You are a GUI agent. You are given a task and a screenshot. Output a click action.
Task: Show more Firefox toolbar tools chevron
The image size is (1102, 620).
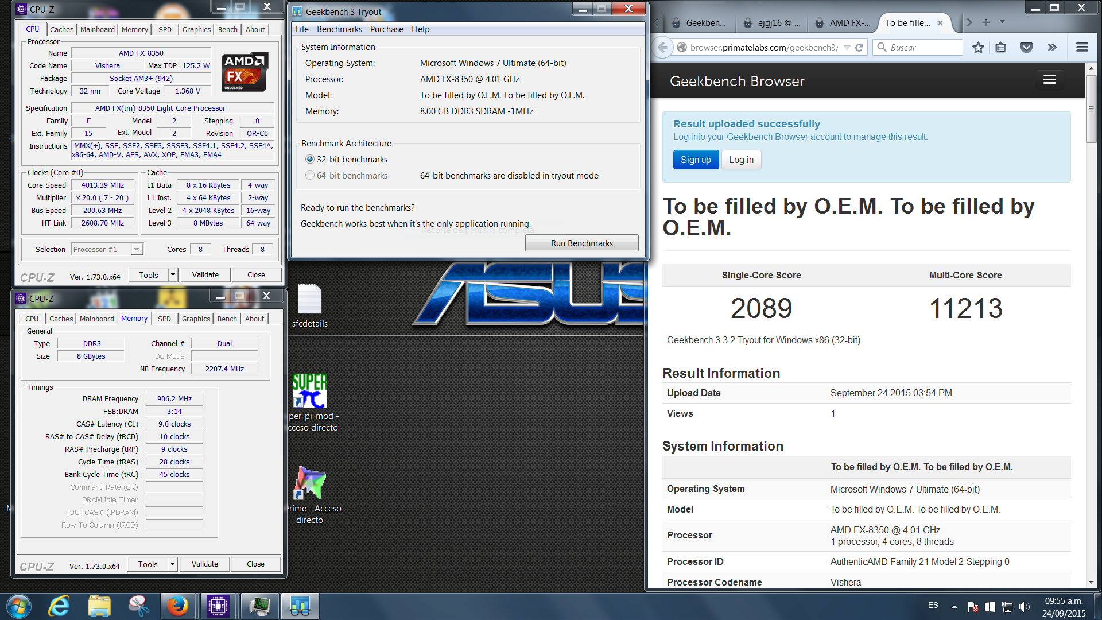tap(1052, 47)
